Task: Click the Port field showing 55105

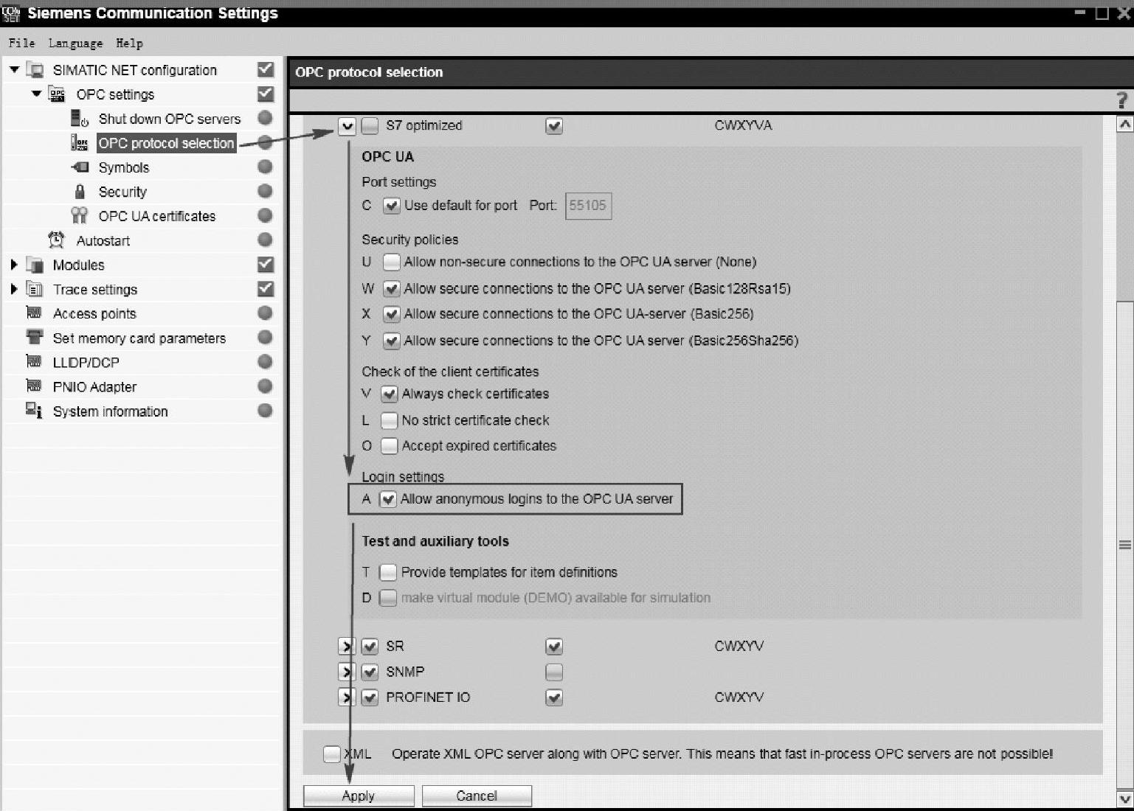Action: (x=588, y=206)
